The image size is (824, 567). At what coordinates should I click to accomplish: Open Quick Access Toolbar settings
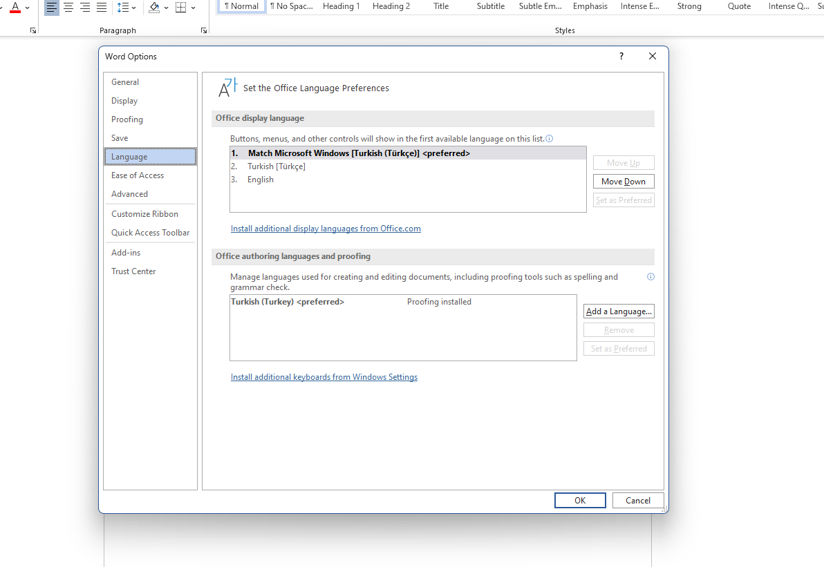coord(150,233)
